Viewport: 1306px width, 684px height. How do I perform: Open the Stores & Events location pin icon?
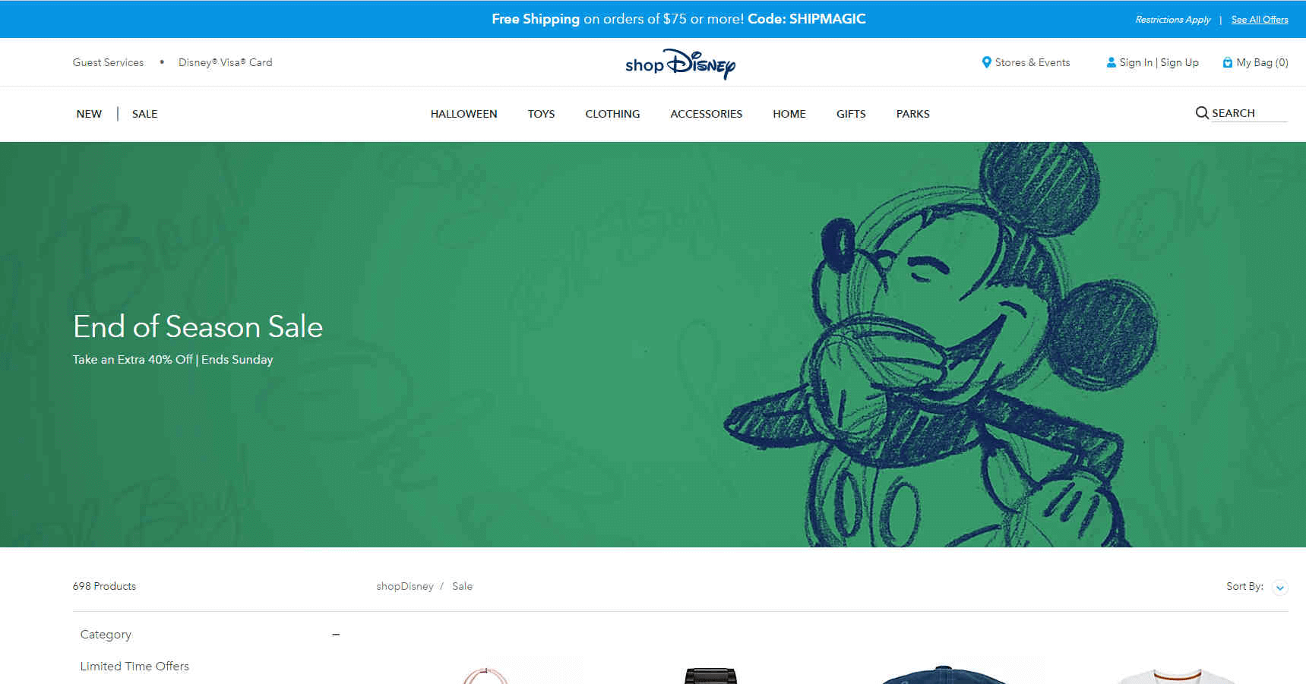tap(986, 62)
